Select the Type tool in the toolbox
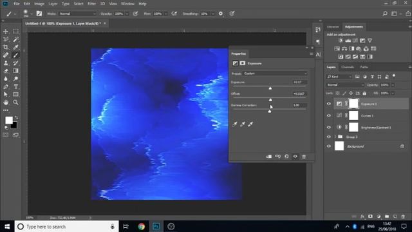This screenshot has height=232, width=412. point(15,86)
